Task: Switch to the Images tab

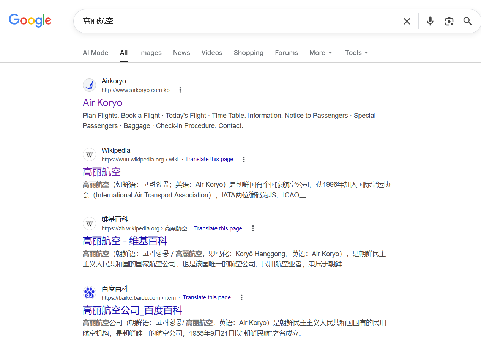Action: [x=150, y=53]
